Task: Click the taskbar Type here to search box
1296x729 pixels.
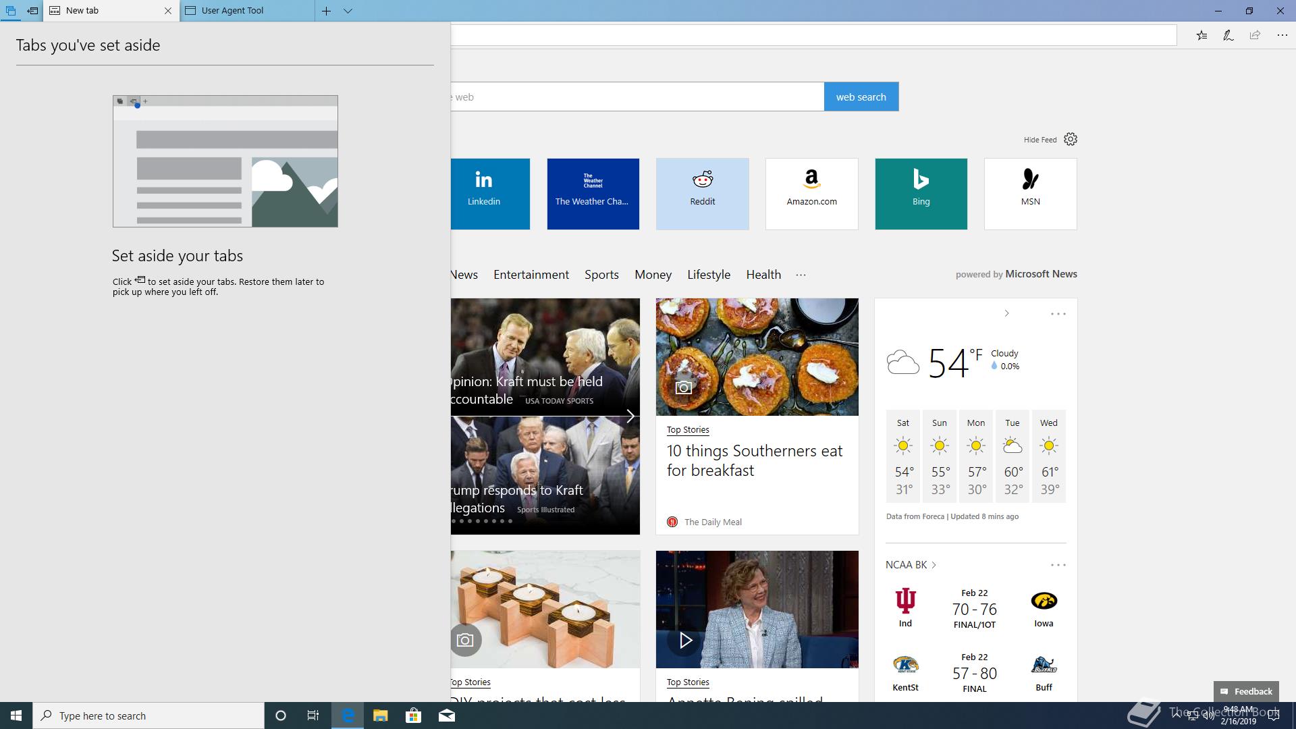Action: click(148, 715)
